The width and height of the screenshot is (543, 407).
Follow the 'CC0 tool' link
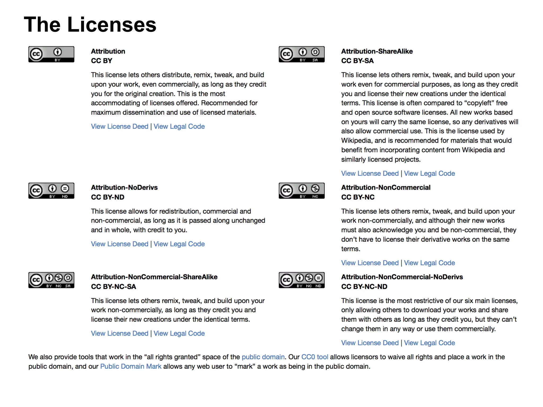315,357
